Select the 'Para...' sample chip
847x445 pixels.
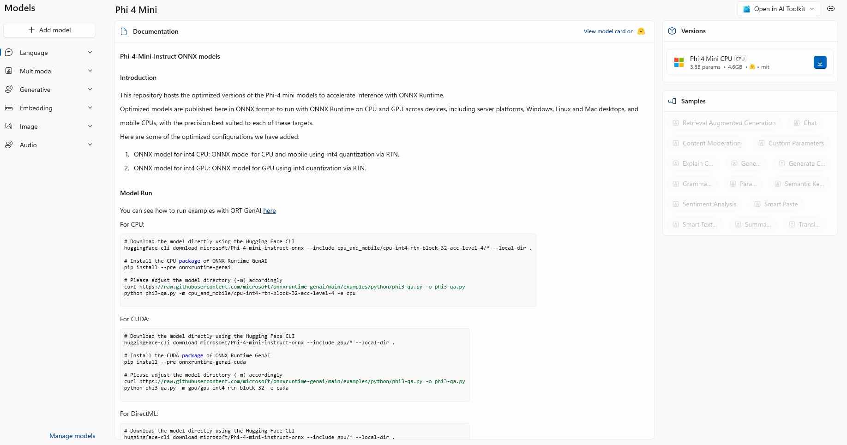click(x=743, y=184)
